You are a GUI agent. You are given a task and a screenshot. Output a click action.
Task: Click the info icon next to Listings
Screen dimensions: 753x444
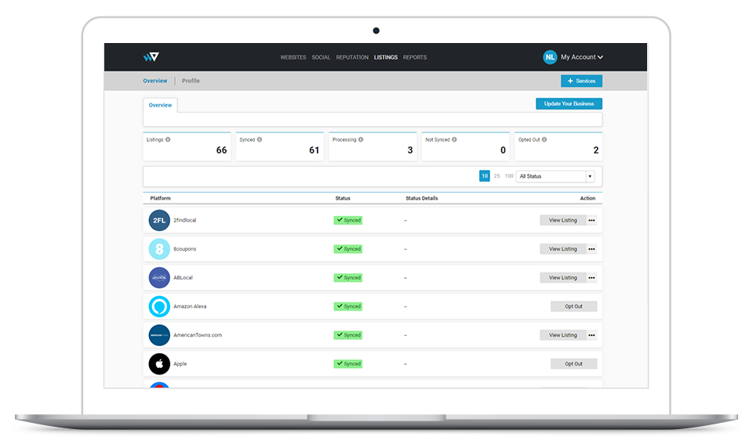pyautogui.click(x=168, y=139)
